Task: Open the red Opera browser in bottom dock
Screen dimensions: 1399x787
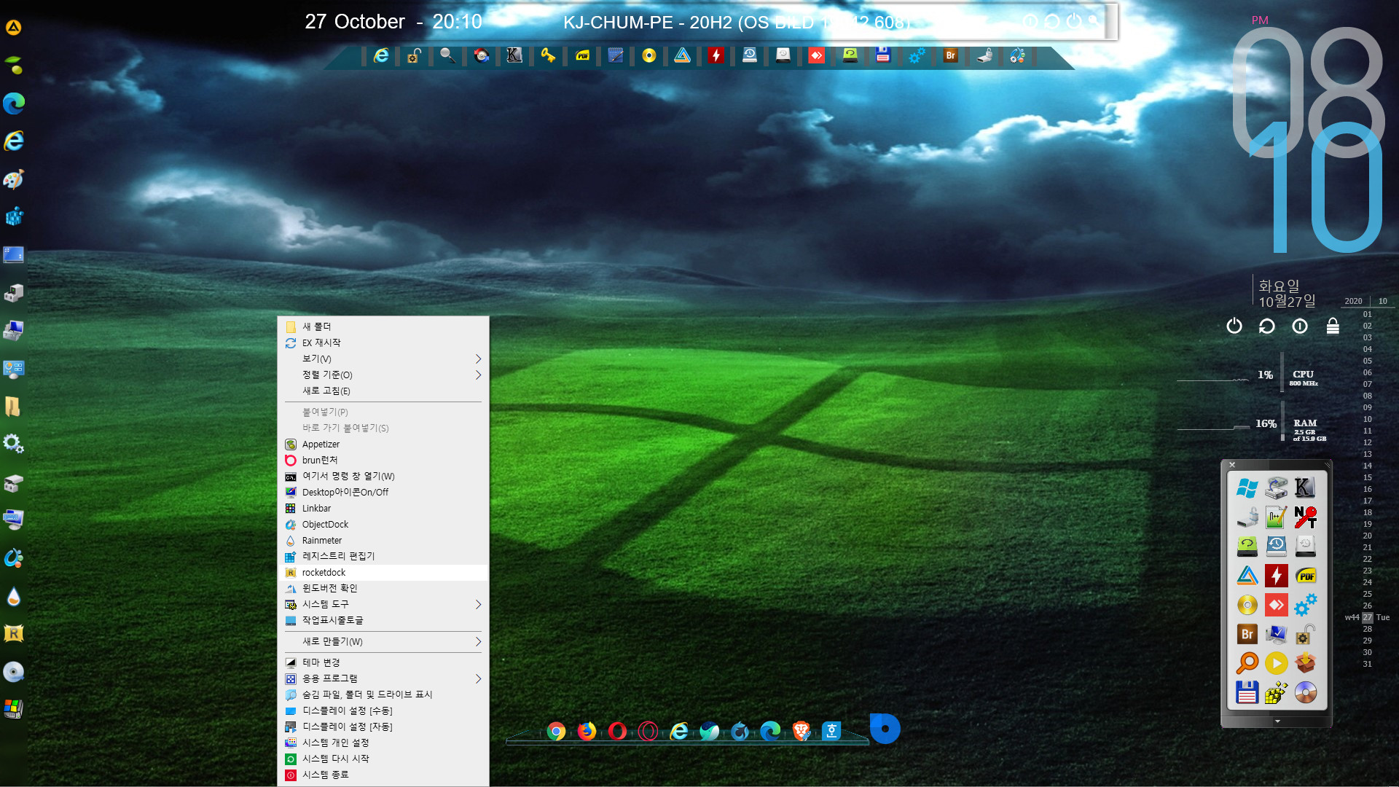Action: [617, 731]
